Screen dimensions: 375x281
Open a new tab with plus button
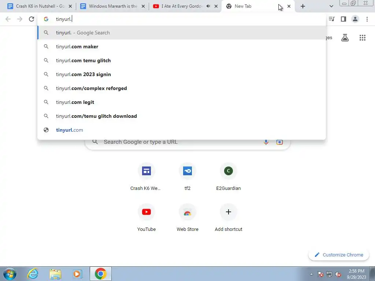tap(303, 6)
